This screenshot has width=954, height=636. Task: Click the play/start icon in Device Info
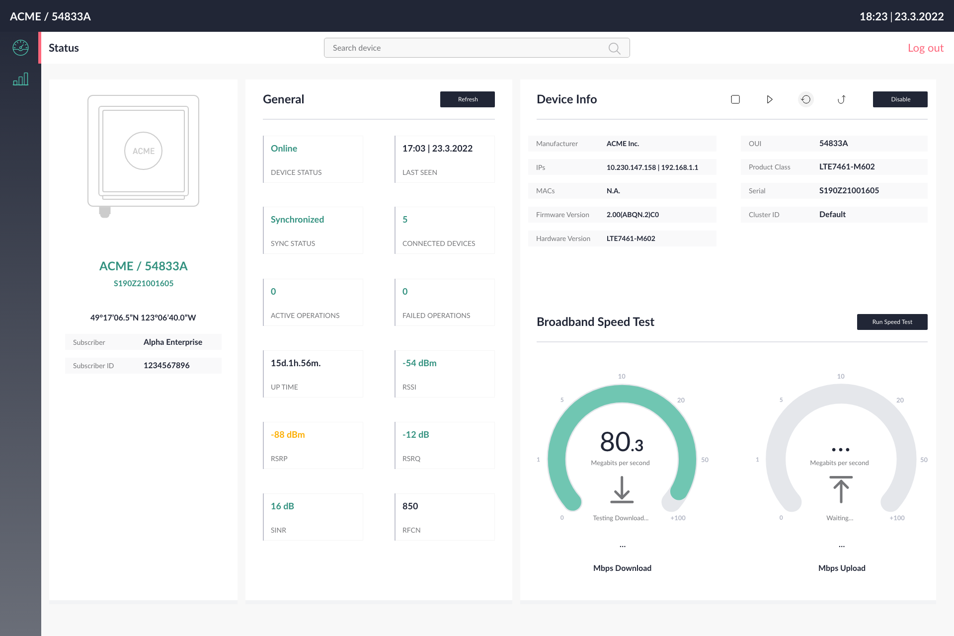coord(770,99)
